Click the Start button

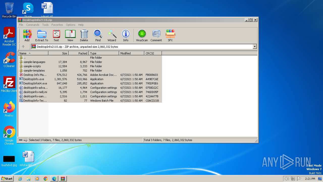tap(7, 179)
